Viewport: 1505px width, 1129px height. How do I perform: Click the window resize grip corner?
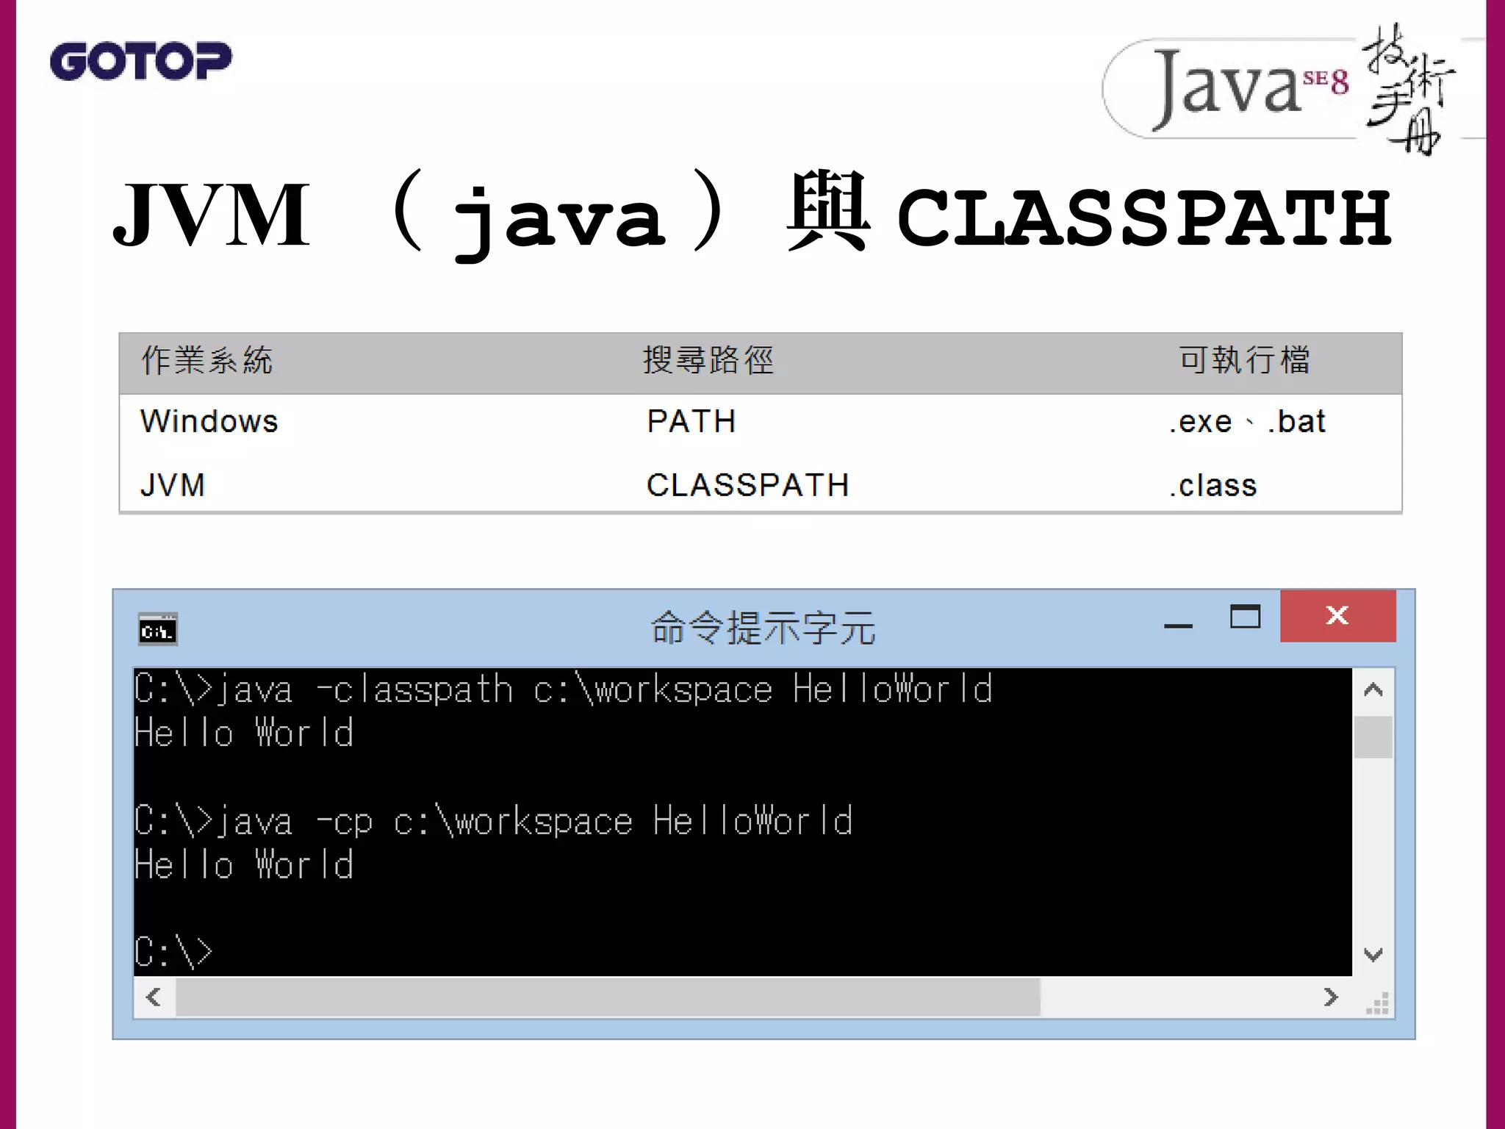click(1377, 1003)
